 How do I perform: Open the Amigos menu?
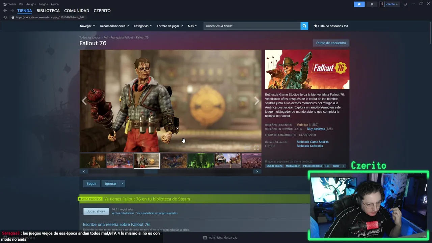[x=31, y=4]
